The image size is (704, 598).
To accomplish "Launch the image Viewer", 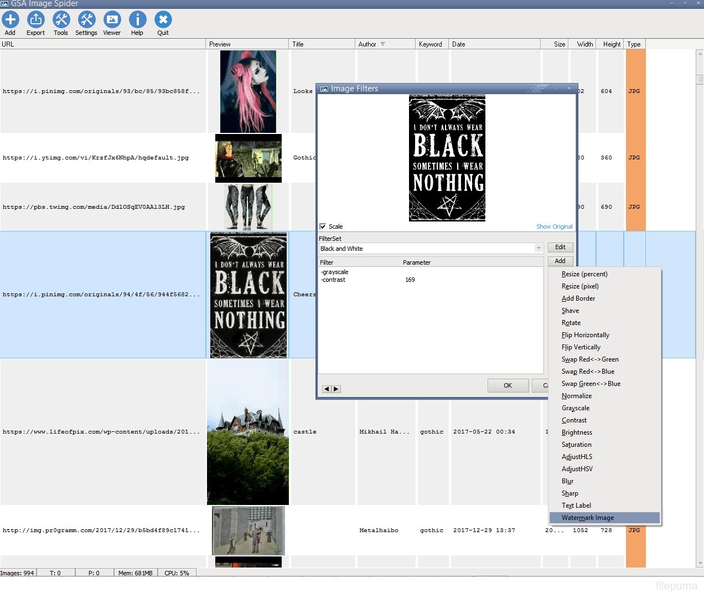I will (x=112, y=20).
